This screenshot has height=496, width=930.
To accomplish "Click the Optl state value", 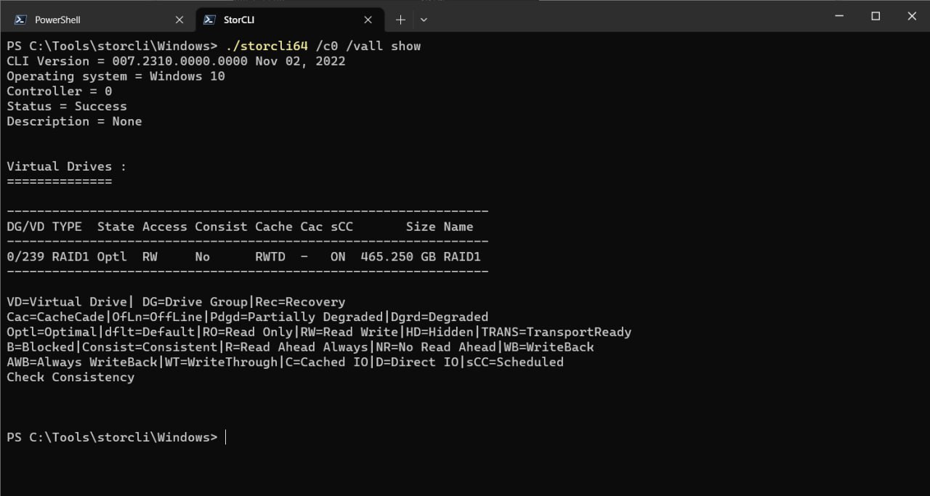I will pyautogui.click(x=112, y=256).
